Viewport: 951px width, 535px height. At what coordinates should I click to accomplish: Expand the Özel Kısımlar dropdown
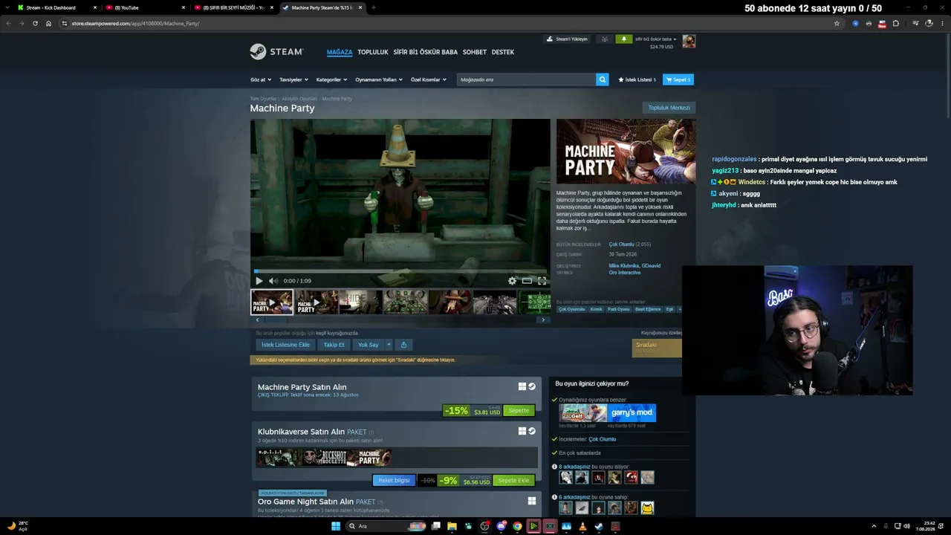pyautogui.click(x=429, y=80)
